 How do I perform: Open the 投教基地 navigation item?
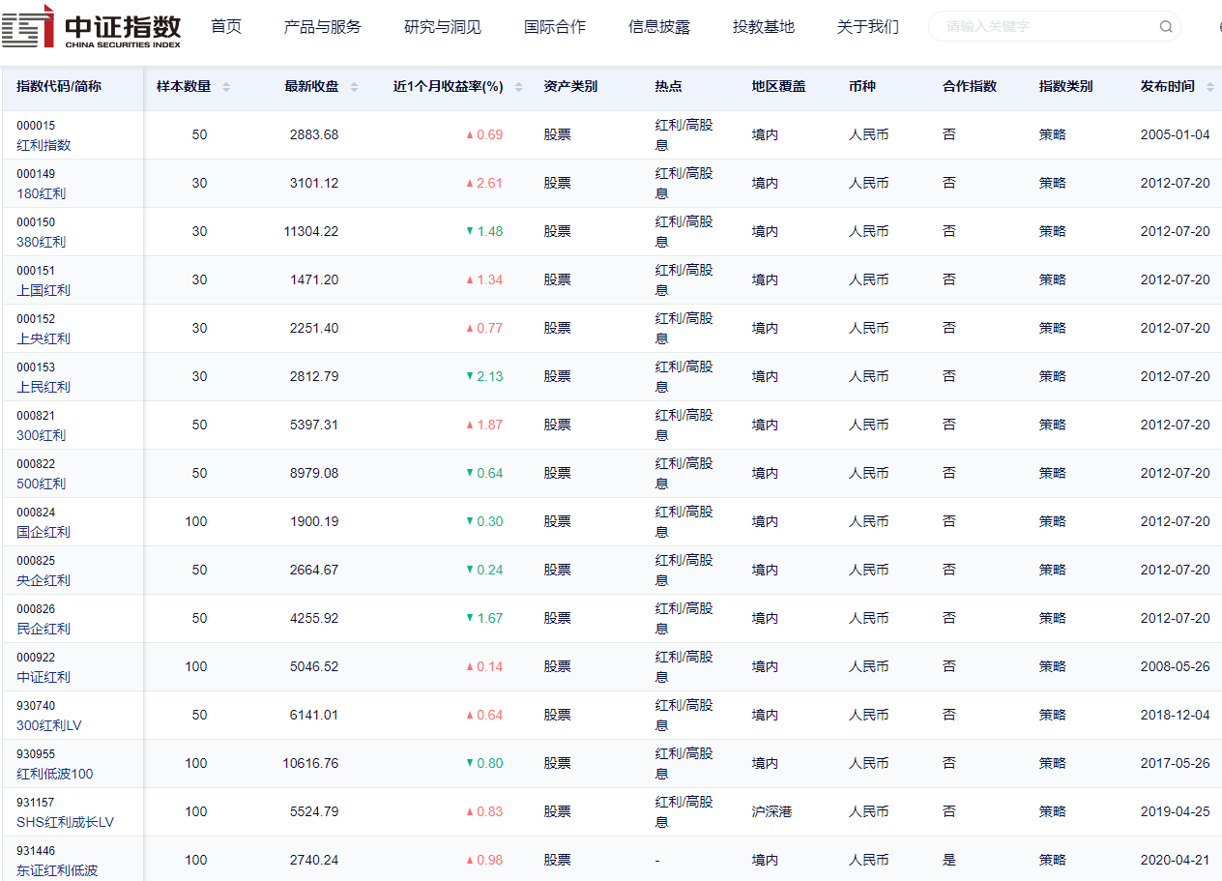click(x=763, y=26)
